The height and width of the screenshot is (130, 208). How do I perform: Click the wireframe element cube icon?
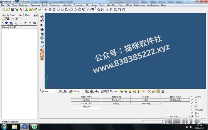click(x=87, y=91)
